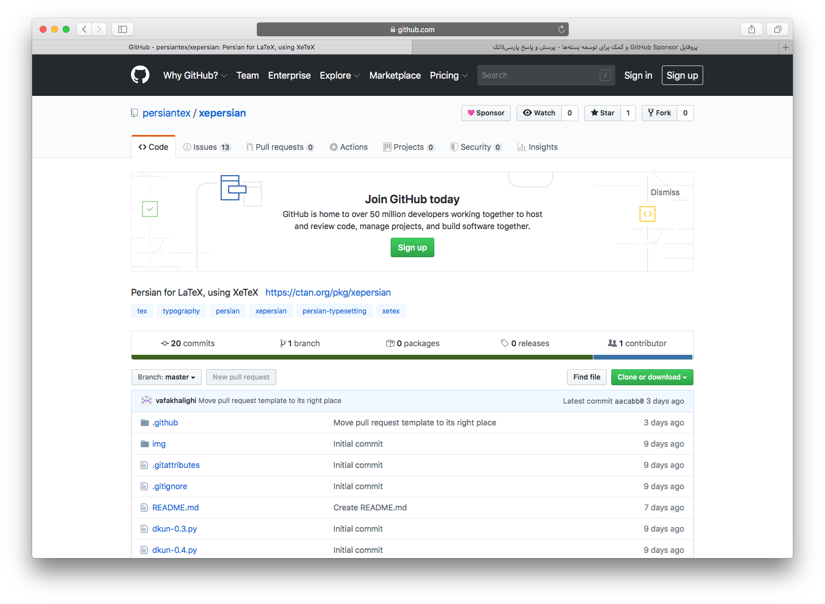825x604 pixels.
Task: Click the img folder icon
Action: pyautogui.click(x=145, y=444)
